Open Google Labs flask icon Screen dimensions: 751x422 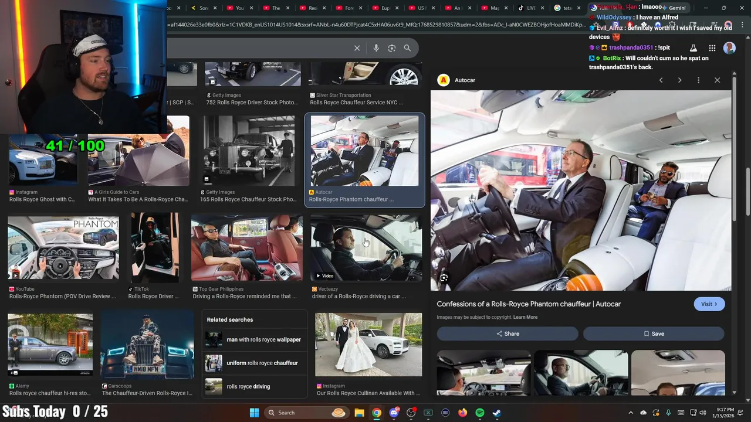pos(693,48)
